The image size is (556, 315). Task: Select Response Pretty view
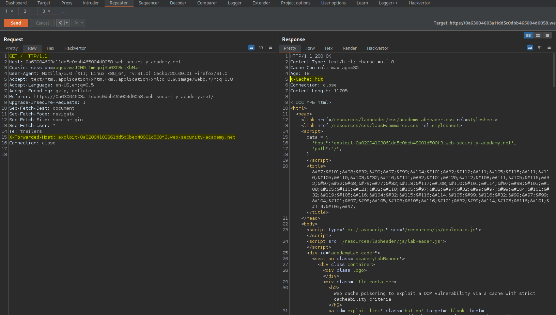click(290, 48)
